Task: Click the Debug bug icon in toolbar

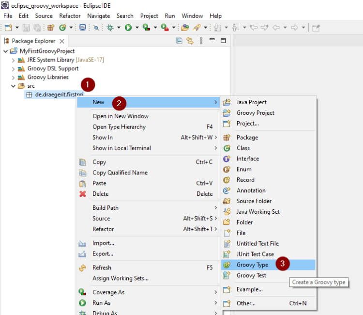Action: coord(110,28)
